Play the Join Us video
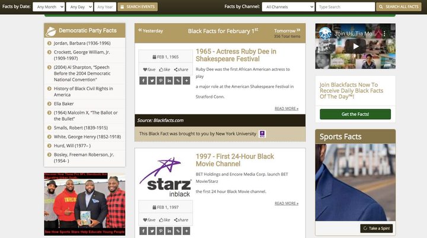 (355, 46)
